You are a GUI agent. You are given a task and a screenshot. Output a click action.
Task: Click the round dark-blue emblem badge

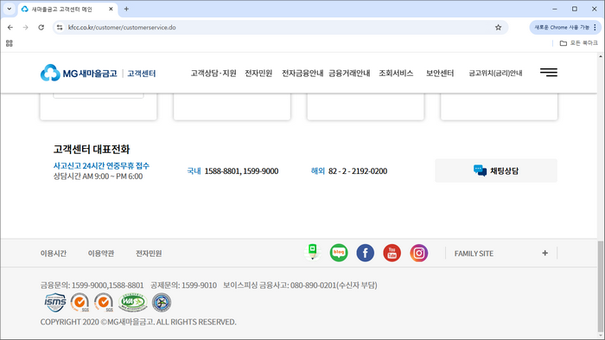pyautogui.click(x=162, y=302)
